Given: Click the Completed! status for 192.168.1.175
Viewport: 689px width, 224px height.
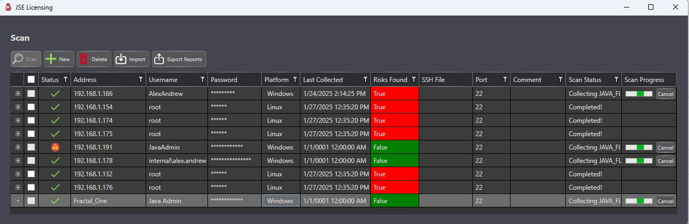Looking at the screenshot, I should (x=593, y=134).
